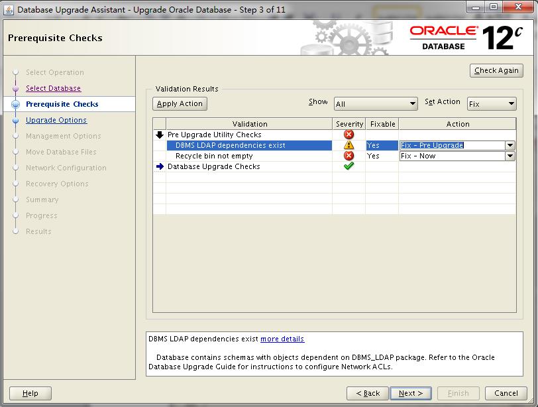This screenshot has width=538, height=407.
Task: Go to Select Database step
Action: [53, 88]
